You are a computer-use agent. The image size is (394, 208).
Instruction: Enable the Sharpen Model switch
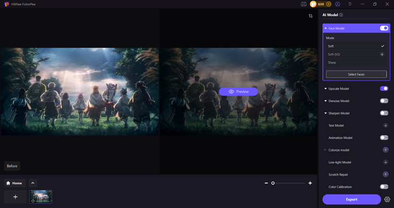(x=384, y=113)
